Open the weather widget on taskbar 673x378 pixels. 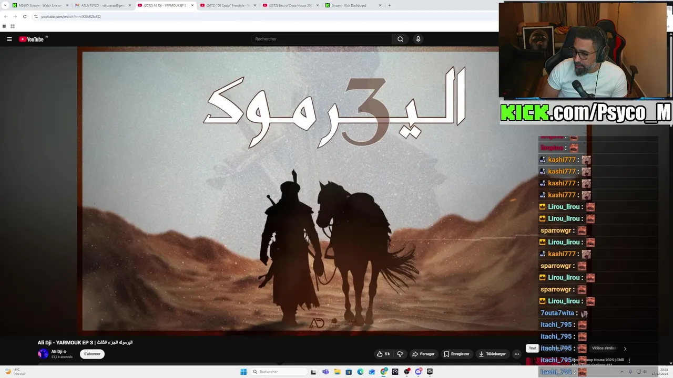tap(15, 372)
